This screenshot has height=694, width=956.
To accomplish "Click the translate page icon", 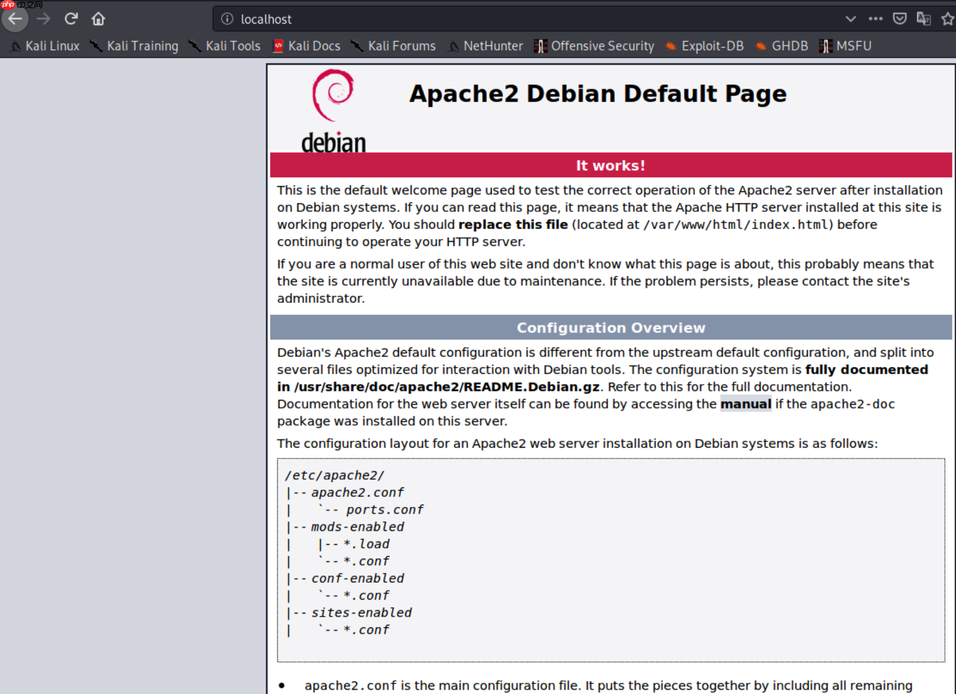I will pyautogui.click(x=923, y=19).
